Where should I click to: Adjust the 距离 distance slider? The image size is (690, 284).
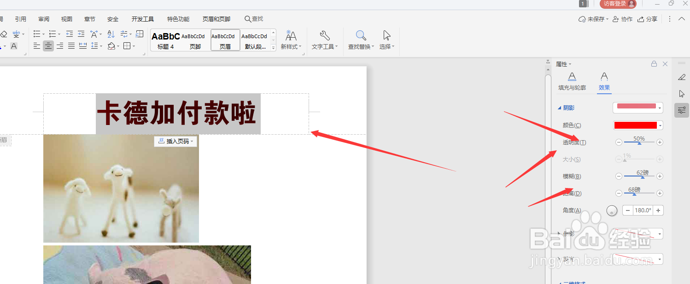[639, 193]
